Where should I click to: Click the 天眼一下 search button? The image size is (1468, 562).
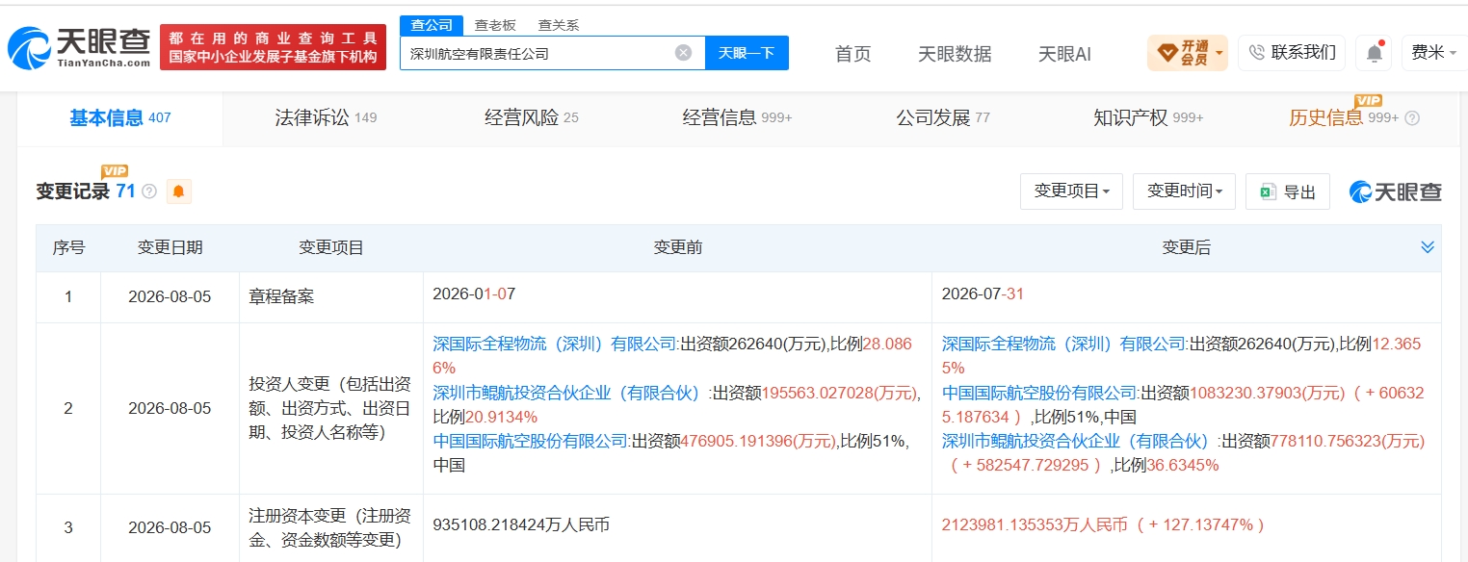pos(747,53)
